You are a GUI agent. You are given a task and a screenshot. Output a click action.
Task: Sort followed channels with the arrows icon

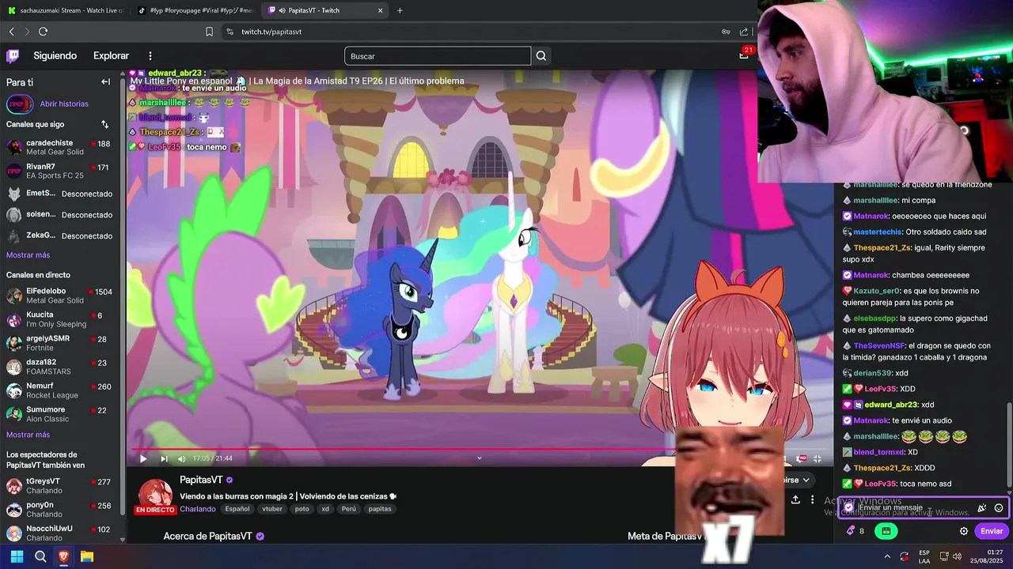click(x=104, y=124)
